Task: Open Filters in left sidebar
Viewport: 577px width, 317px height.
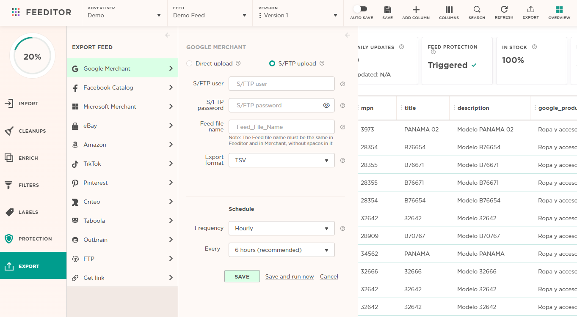Action: (x=33, y=185)
